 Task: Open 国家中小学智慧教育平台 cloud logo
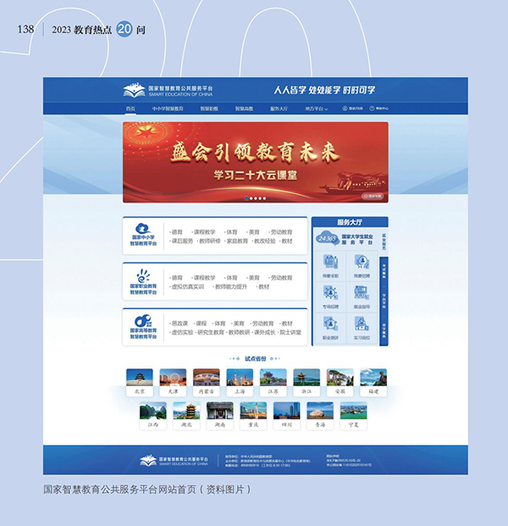coord(143,235)
